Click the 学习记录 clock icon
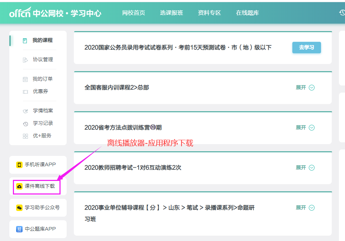The width and height of the screenshot is (345, 241). click(x=25, y=124)
